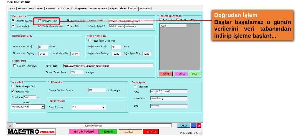
Task: Click Adres Tabanı URL field
Action: (x=108, y=66)
